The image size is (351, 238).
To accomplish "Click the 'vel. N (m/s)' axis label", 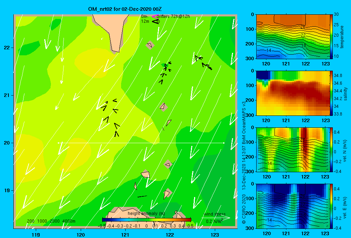I will pos(345,151).
